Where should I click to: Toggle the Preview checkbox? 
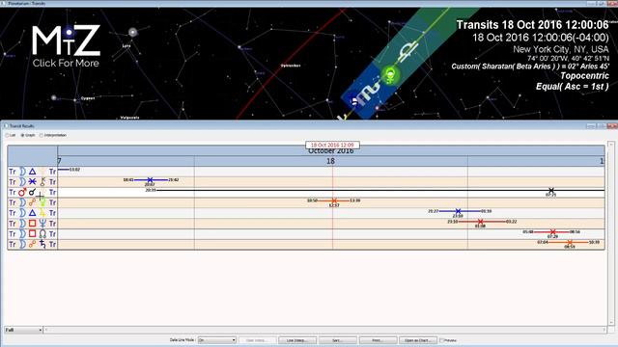[442, 340]
